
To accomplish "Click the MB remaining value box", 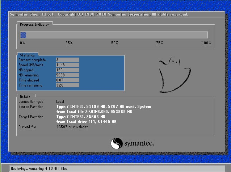I will click(x=68, y=75).
